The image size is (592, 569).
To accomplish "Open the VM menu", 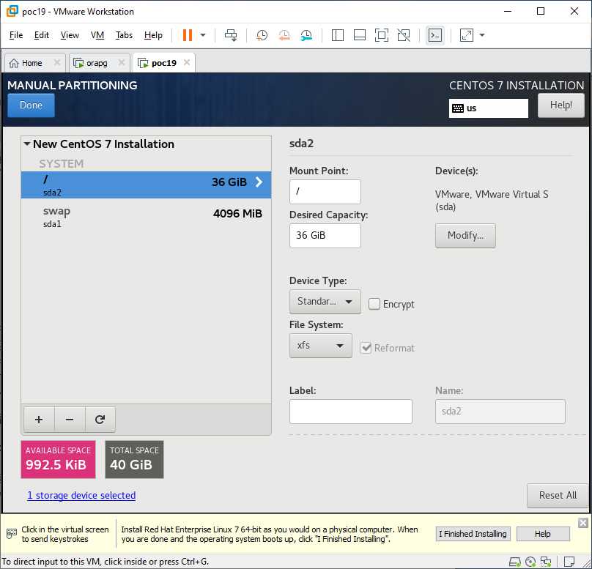I will 97,35.
